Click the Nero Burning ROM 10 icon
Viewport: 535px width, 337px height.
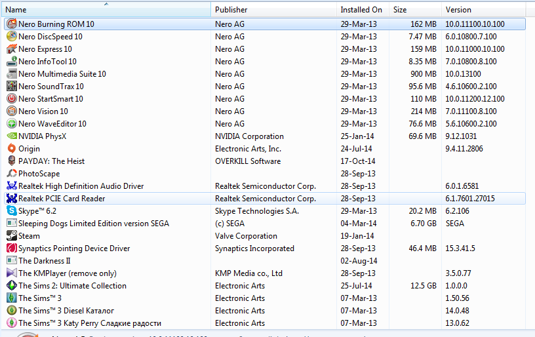[x=11, y=24]
